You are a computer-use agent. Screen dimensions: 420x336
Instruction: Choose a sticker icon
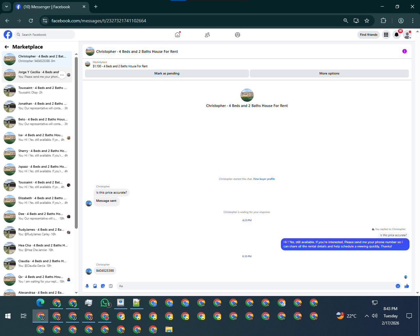click(x=103, y=286)
